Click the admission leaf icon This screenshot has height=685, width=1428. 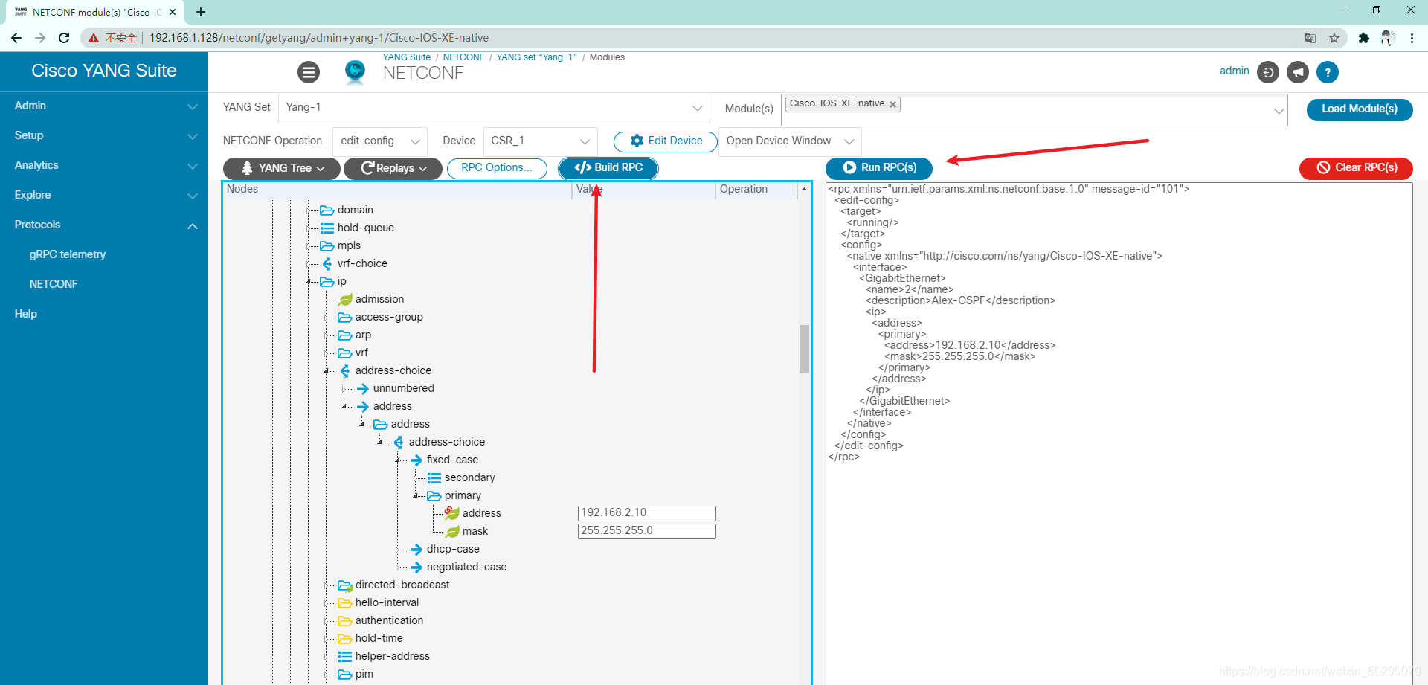[x=345, y=300]
